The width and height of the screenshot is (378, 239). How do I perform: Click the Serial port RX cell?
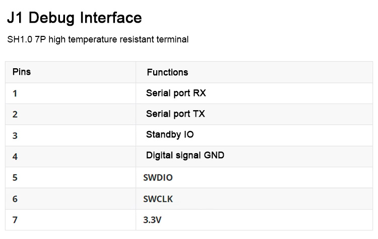255,93
